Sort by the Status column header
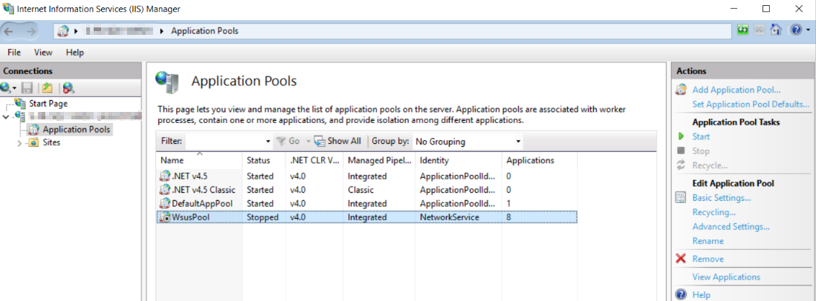This screenshot has height=301, width=816. click(x=264, y=160)
